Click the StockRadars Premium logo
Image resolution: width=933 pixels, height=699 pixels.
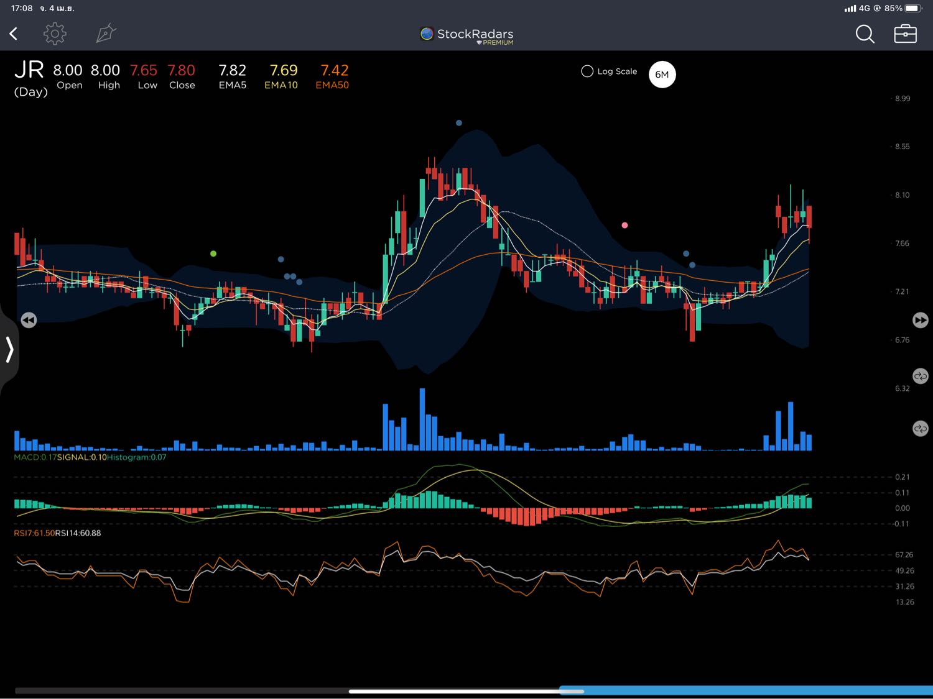click(x=467, y=35)
